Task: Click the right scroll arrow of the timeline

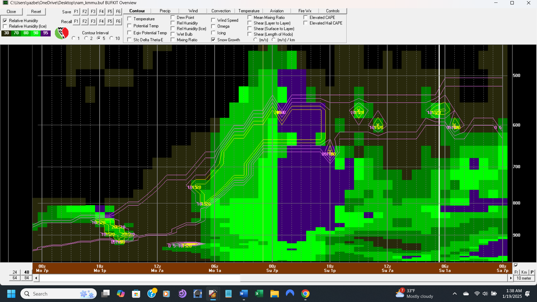Action: click(x=511, y=278)
